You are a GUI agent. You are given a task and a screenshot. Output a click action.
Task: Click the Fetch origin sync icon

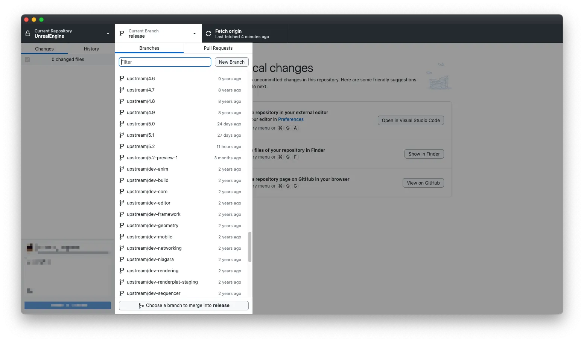(208, 34)
